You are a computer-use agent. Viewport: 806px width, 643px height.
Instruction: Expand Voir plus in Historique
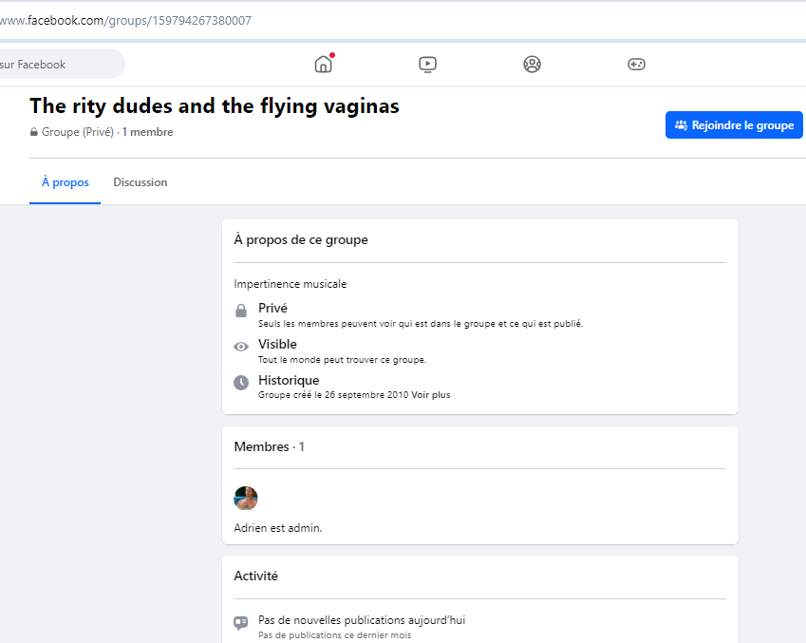431,395
